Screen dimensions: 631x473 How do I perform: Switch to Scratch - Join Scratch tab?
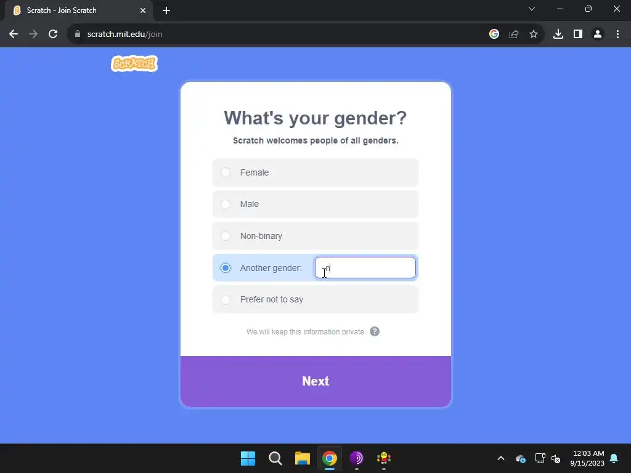78,10
